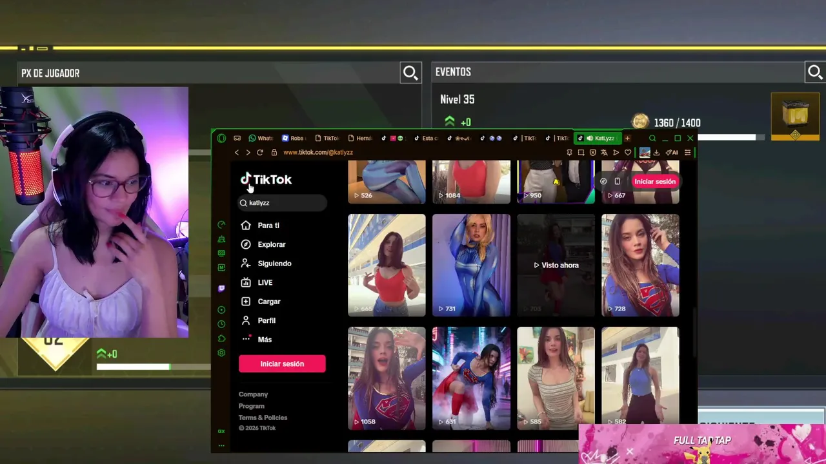
Task: Click the Opera GX menu logo
Action: click(x=221, y=138)
